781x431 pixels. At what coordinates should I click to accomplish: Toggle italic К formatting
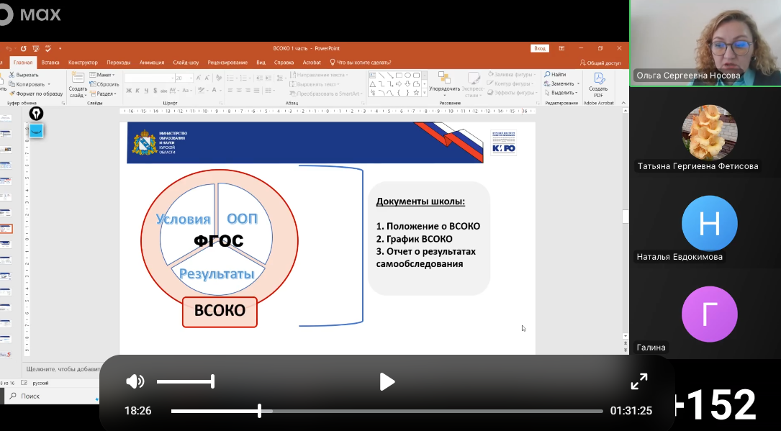coord(137,91)
